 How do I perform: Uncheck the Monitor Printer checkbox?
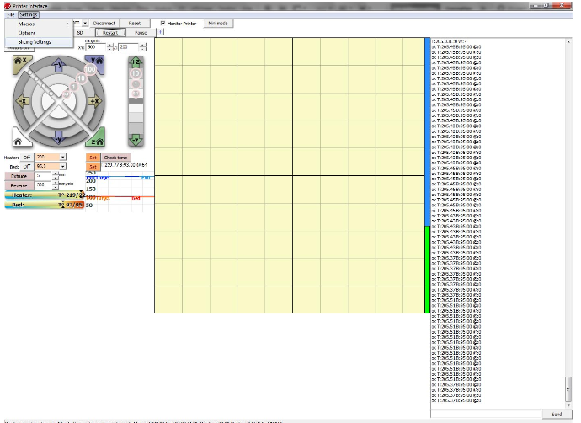click(163, 23)
